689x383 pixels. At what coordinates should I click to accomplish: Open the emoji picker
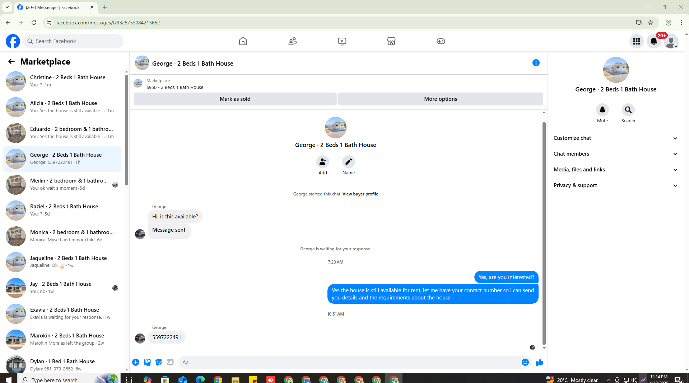[x=525, y=362]
